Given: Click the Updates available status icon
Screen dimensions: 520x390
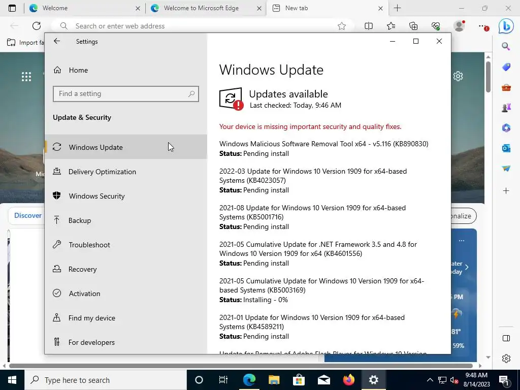Looking at the screenshot, I should pos(231,99).
